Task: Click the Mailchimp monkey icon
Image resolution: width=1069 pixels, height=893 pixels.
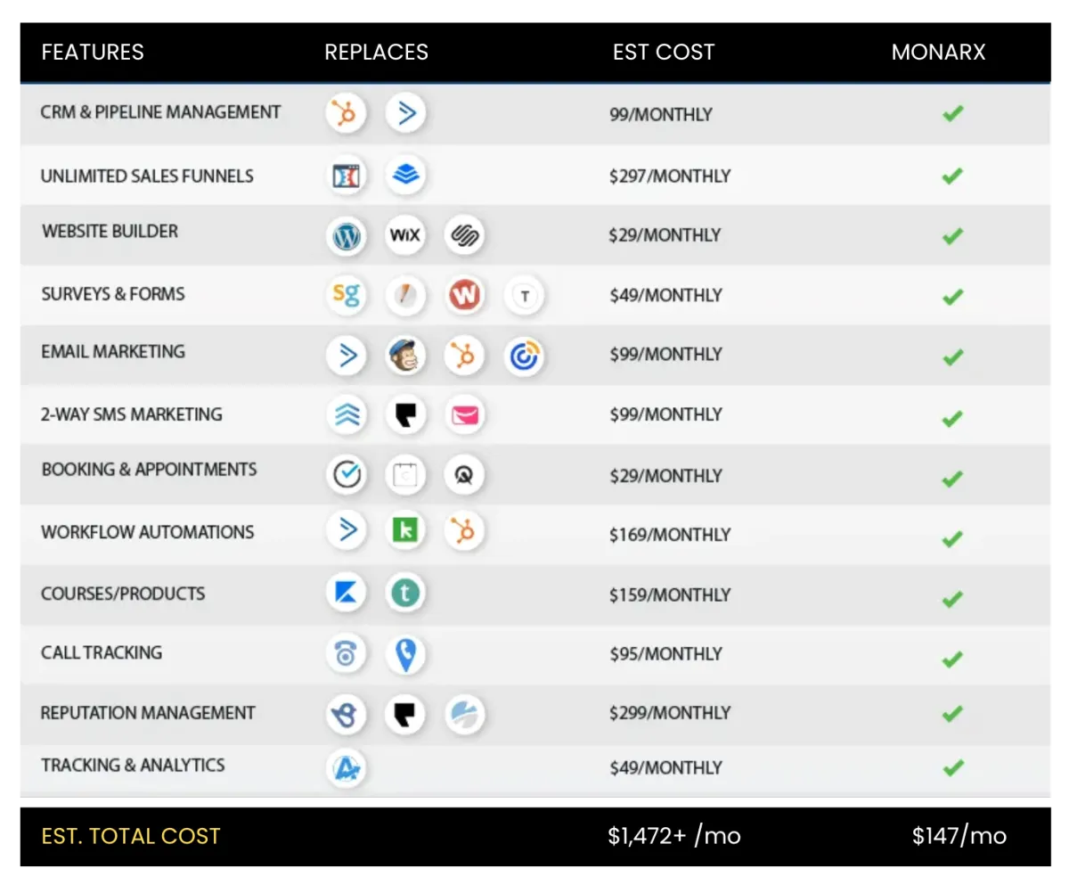Action: [405, 356]
